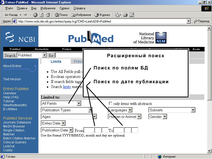This screenshot has width=212, height=159.
Task: Expand the Ages dropdown
Action: tap(95, 117)
